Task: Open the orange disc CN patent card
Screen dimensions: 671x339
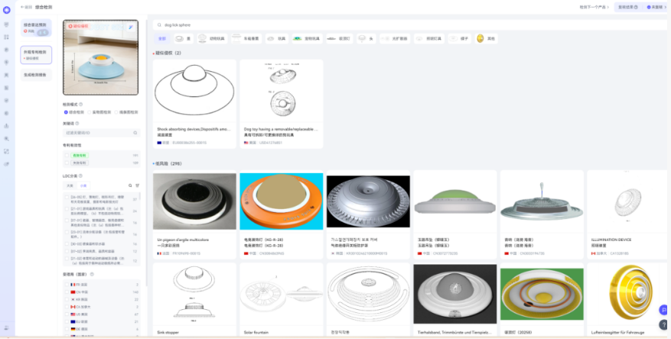Action: [281, 214]
